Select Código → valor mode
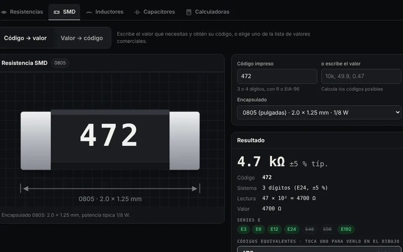The height and width of the screenshot is (252, 403). (x=25, y=38)
